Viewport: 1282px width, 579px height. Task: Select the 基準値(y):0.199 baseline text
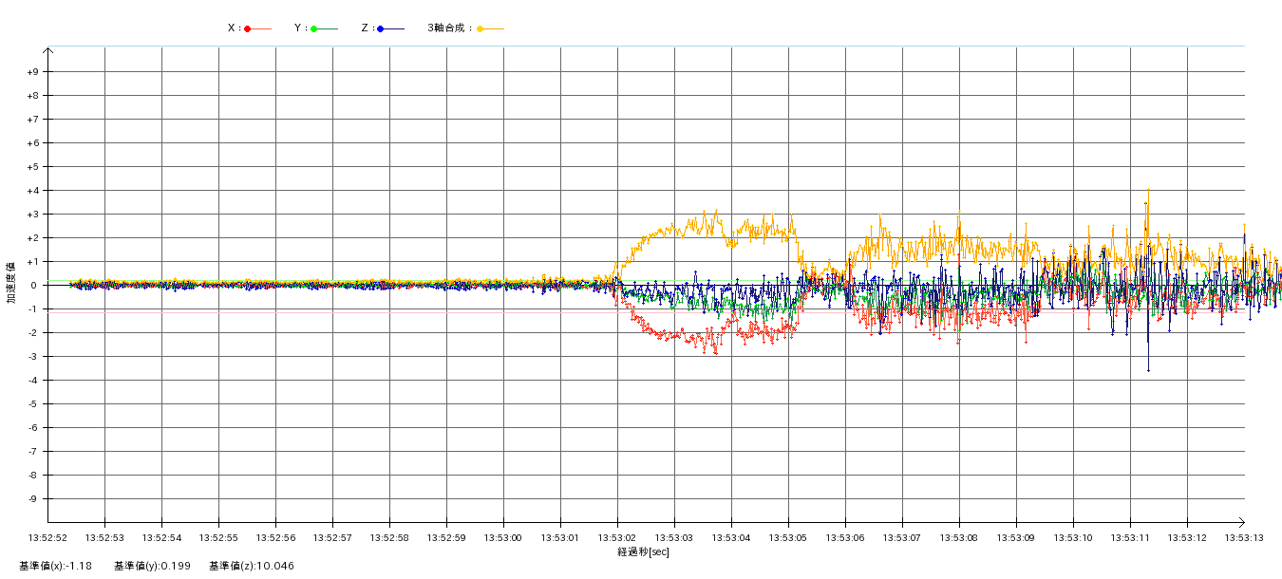tap(152, 567)
